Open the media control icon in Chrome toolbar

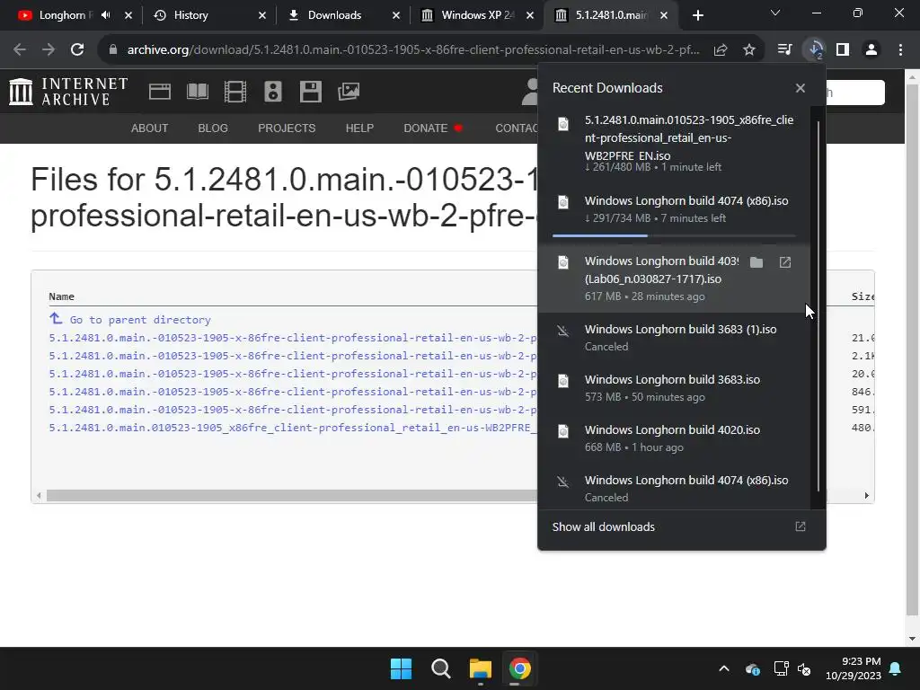784,49
